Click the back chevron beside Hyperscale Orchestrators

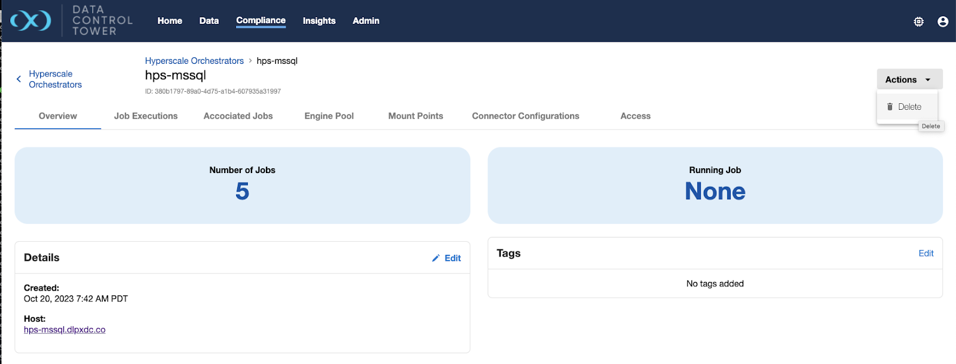(19, 79)
